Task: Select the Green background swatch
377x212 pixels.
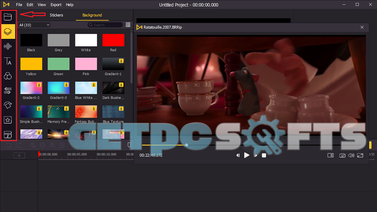Action: click(x=58, y=64)
